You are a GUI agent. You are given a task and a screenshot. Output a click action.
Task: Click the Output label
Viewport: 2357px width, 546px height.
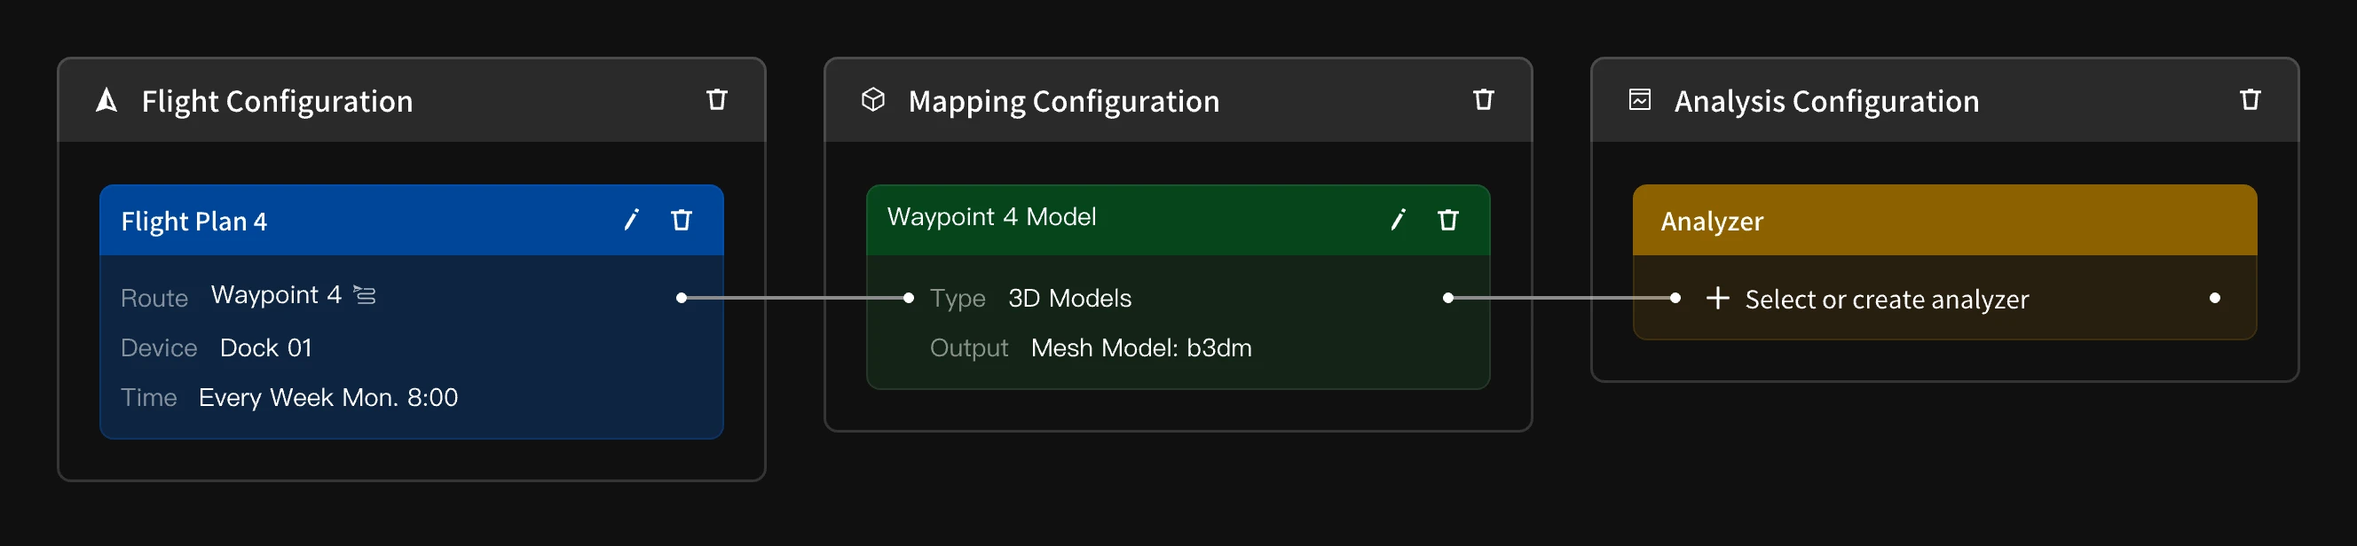click(968, 347)
